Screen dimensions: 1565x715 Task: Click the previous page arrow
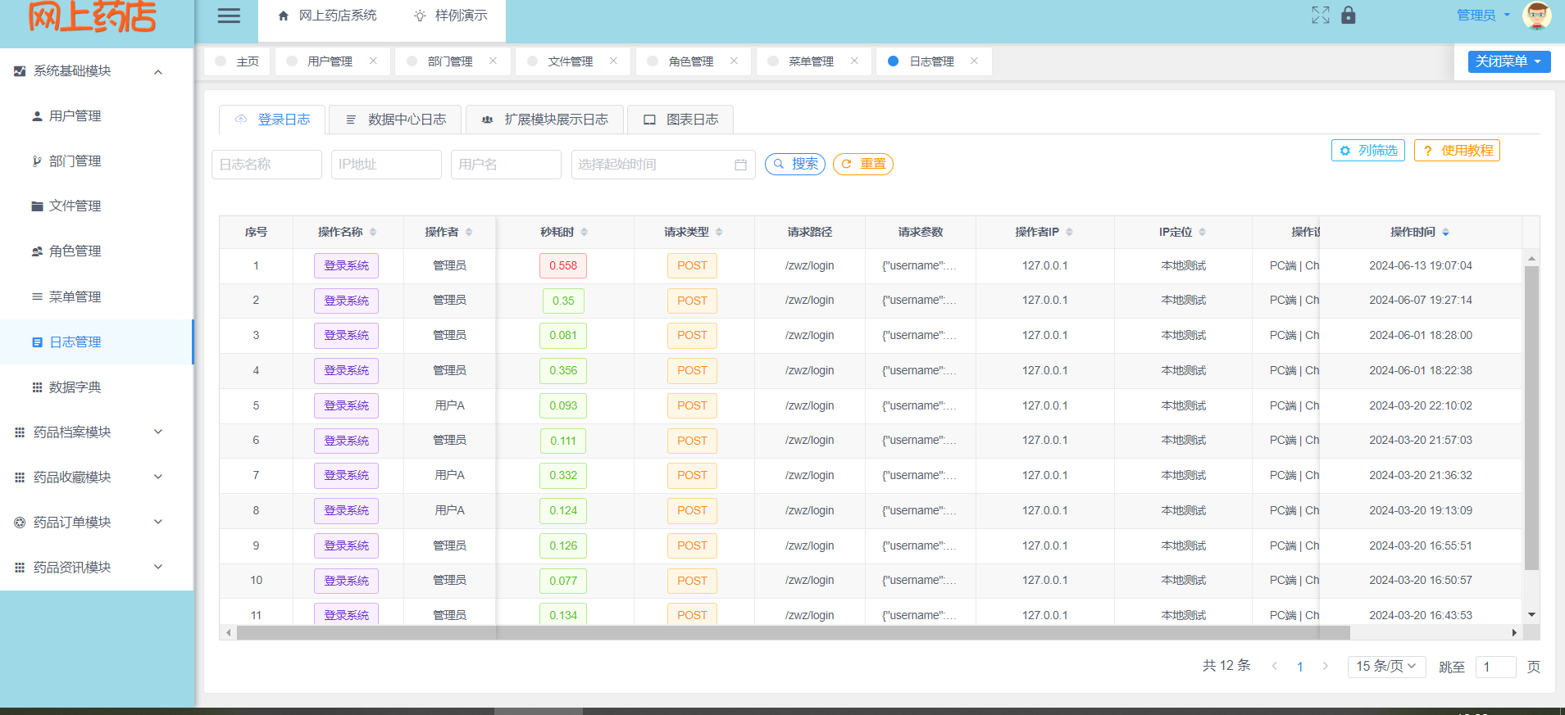pyautogui.click(x=1274, y=667)
